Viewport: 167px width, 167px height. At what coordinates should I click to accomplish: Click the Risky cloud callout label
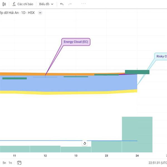click(x=161, y=56)
